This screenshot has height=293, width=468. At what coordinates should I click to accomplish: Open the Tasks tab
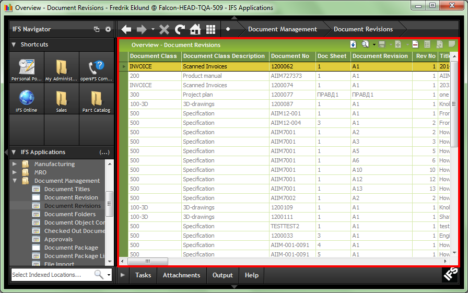[143, 275]
